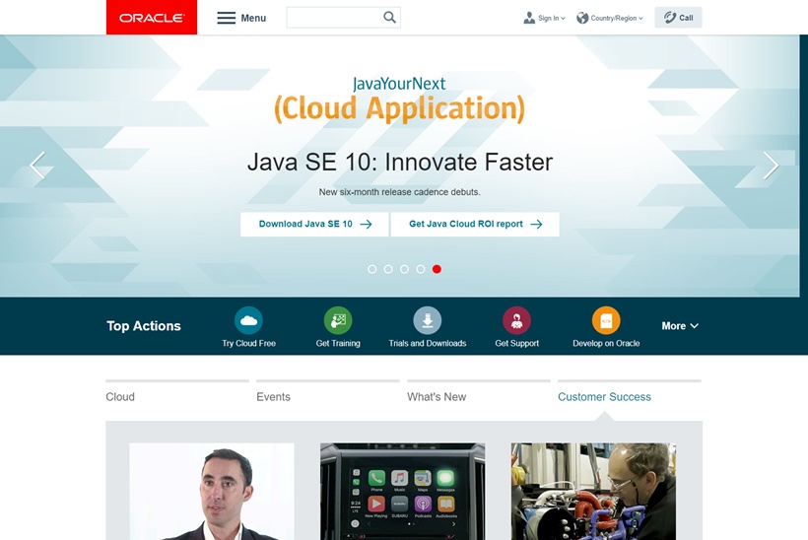Viewport: 808px width, 540px height.
Task: Open the Try Cloud Free link text
Action: point(249,343)
